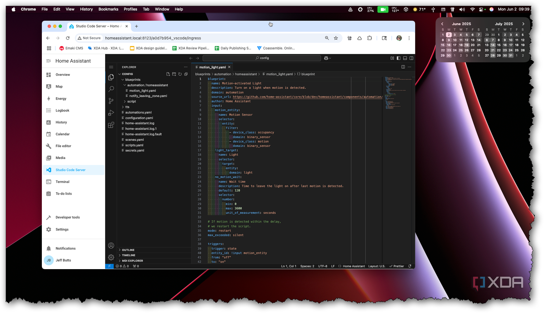Open Developer tools in Home Assistant sidebar

[x=68, y=217]
